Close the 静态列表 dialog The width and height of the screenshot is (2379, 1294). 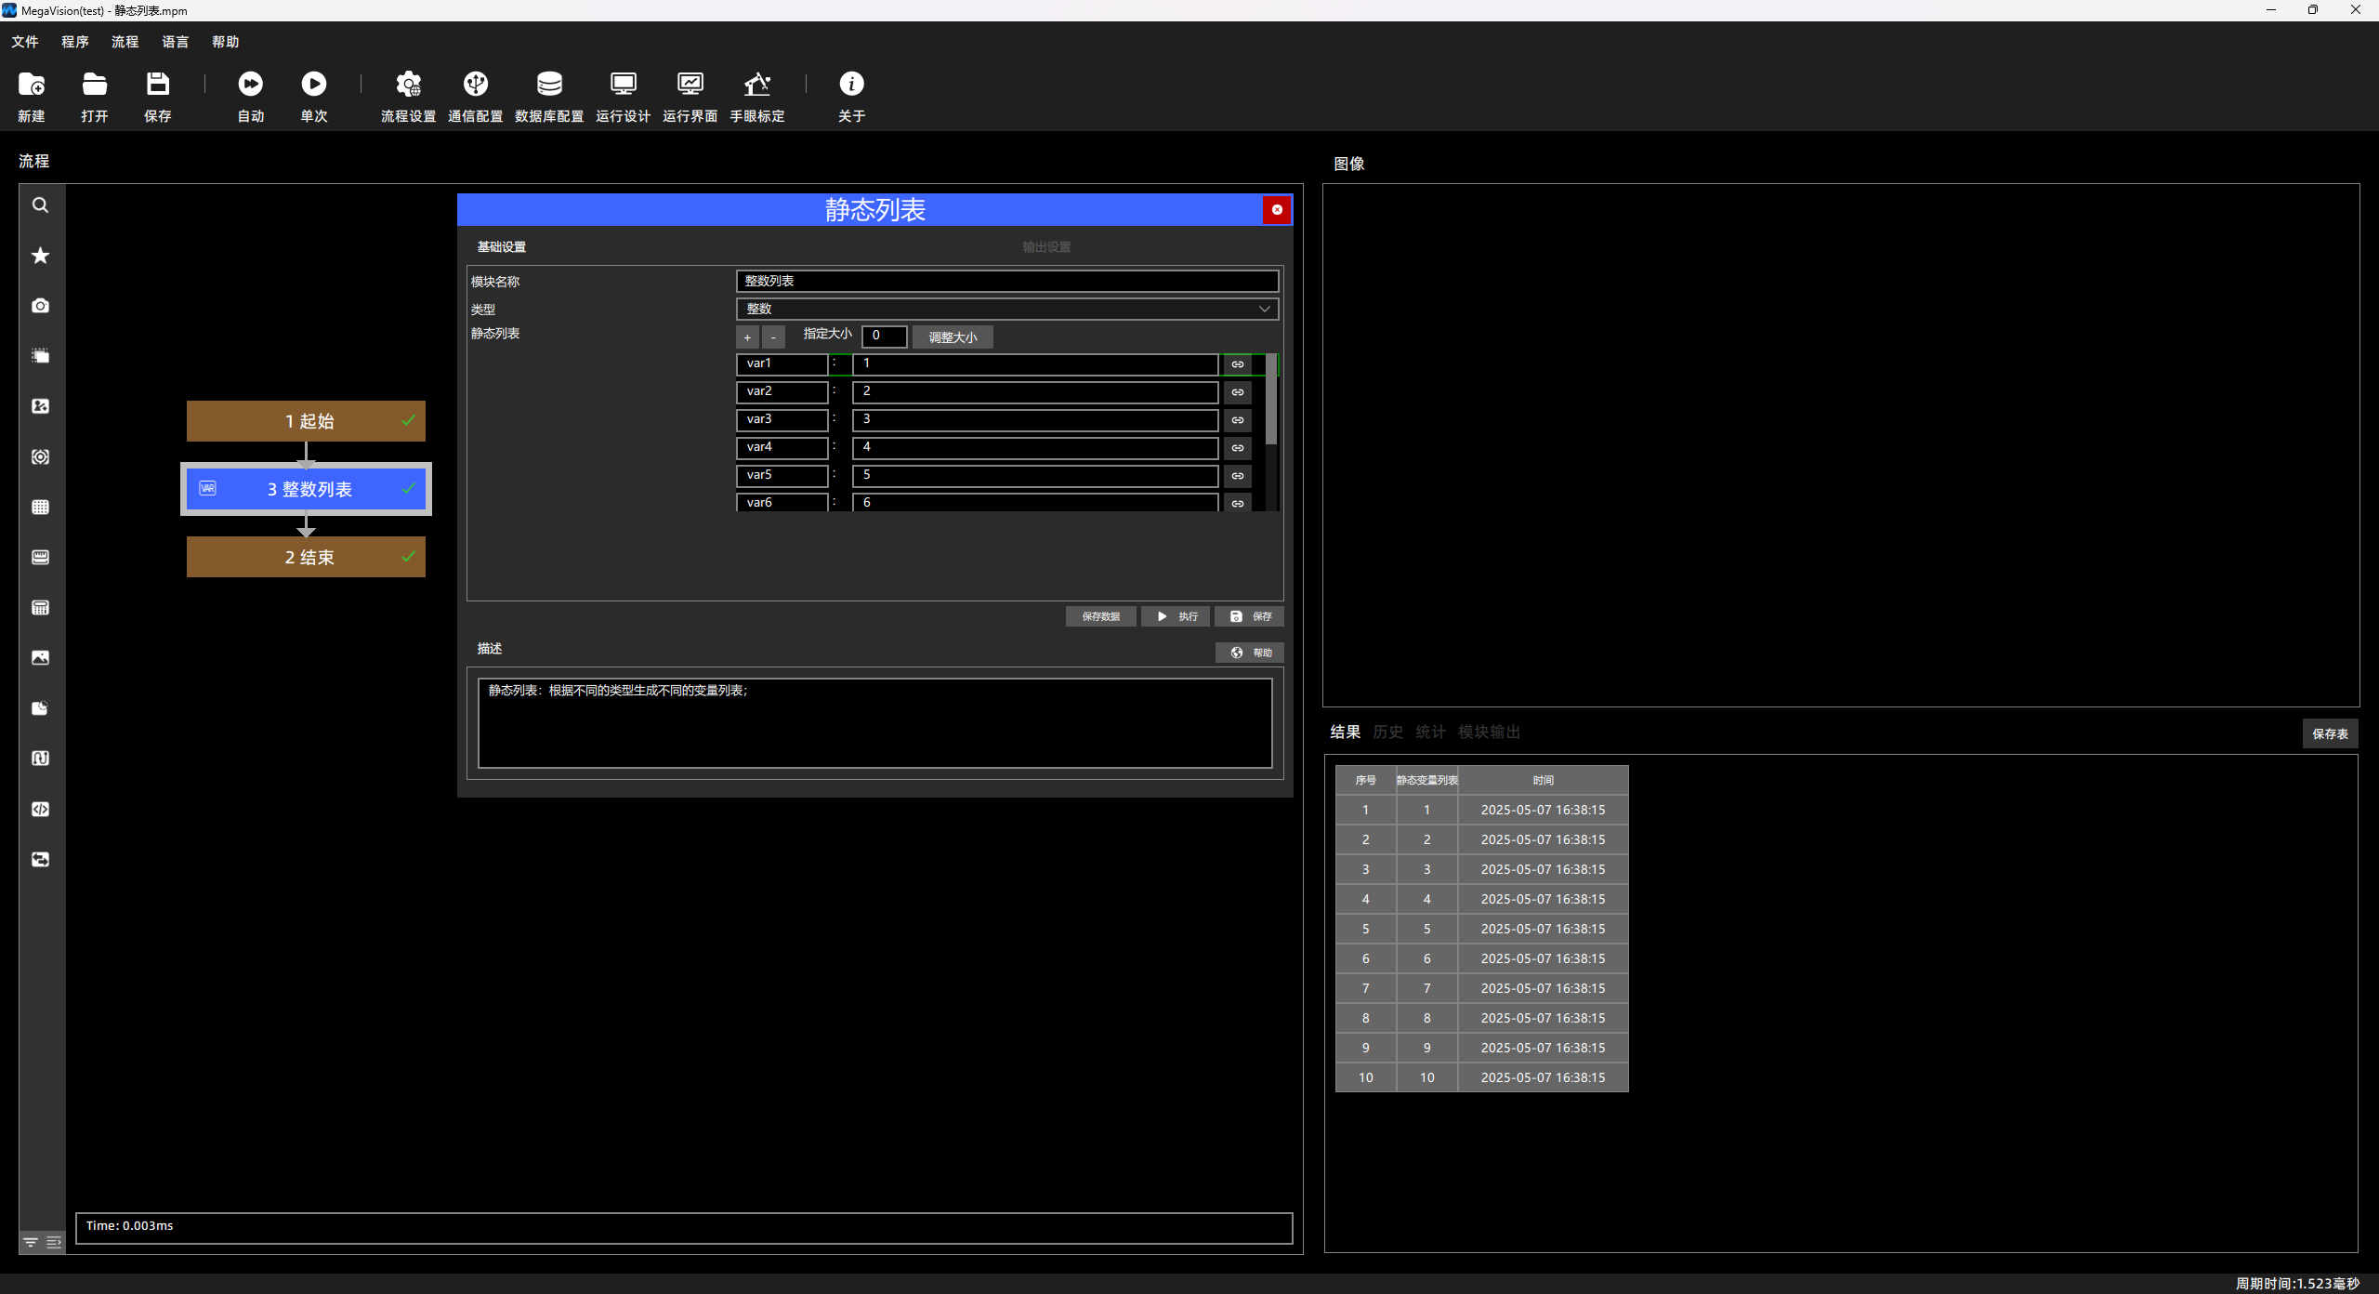(x=1277, y=210)
